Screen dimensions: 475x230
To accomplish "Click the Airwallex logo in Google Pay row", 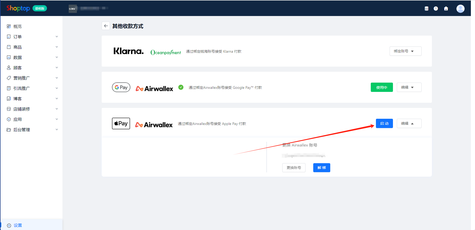I will tap(154, 89).
